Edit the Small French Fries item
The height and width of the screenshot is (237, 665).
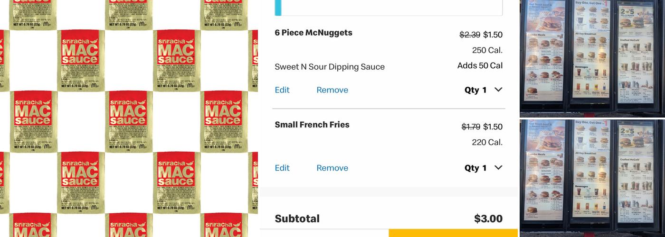coord(282,168)
